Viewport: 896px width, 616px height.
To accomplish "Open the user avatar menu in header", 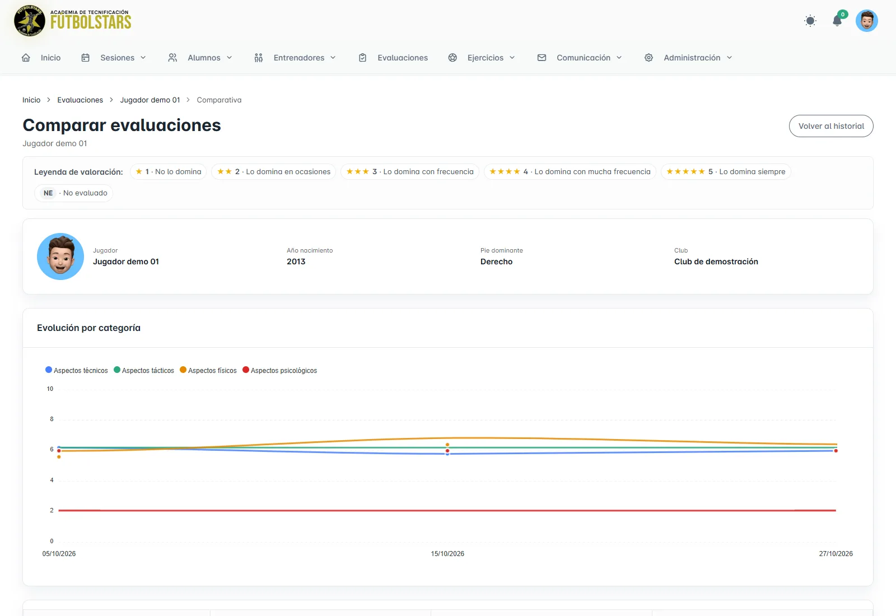I will click(x=867, y=21).
